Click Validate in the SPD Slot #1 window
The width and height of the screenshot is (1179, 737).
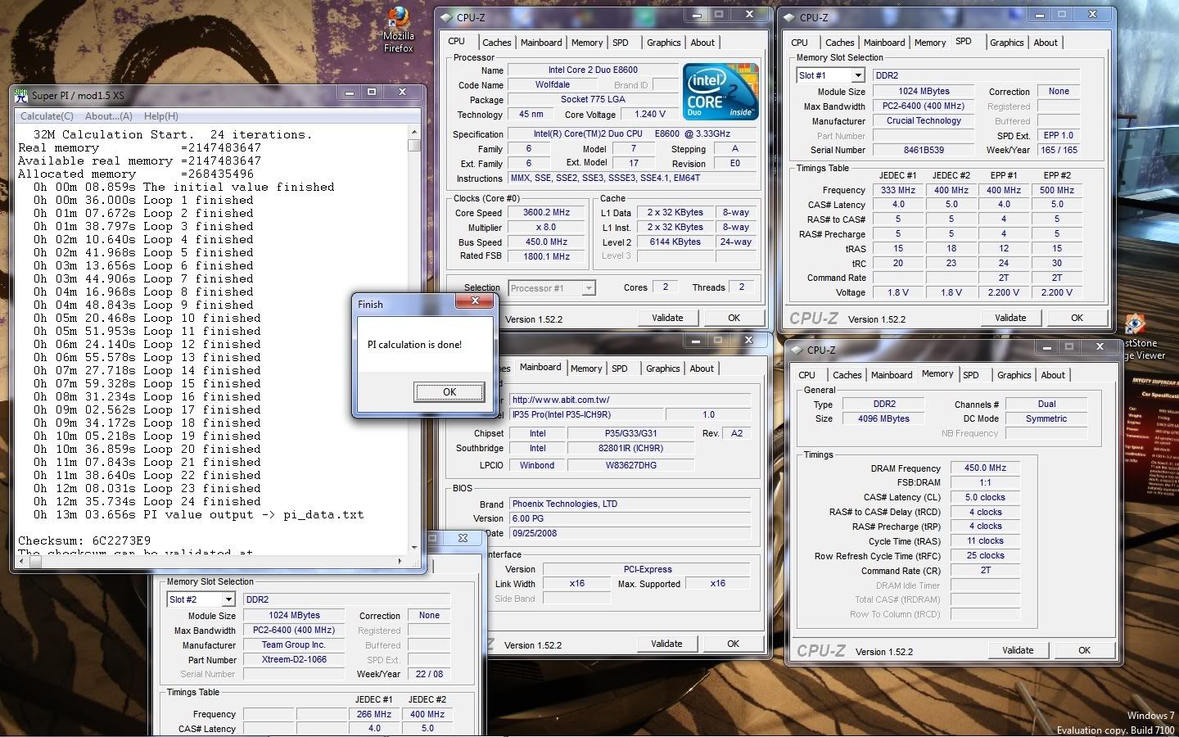click(1010, 318)
